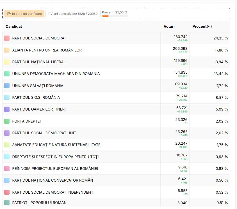Click Partidul Național Liberal yellow swatch
This screenshot has height=209, width=237.
[x=7, y=62]
